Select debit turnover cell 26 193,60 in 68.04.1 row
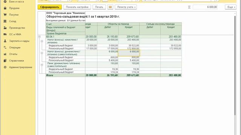Screen dimensions: 241x135 [x=108, y=37]
